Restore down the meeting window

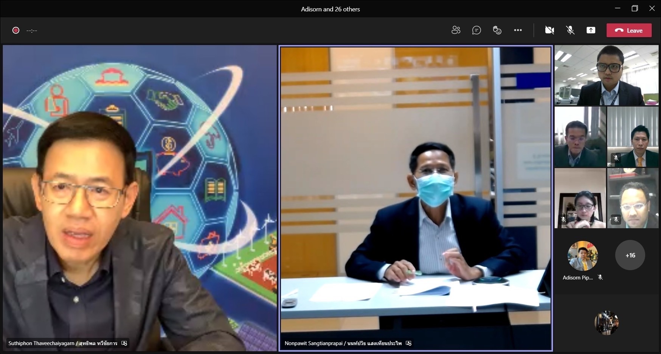635,8
